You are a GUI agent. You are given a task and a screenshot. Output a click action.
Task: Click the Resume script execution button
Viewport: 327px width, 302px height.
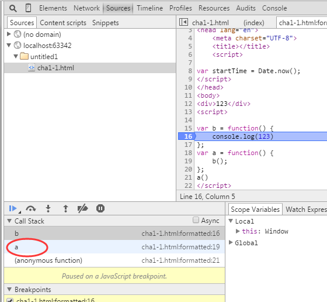(x=13, y=208)
